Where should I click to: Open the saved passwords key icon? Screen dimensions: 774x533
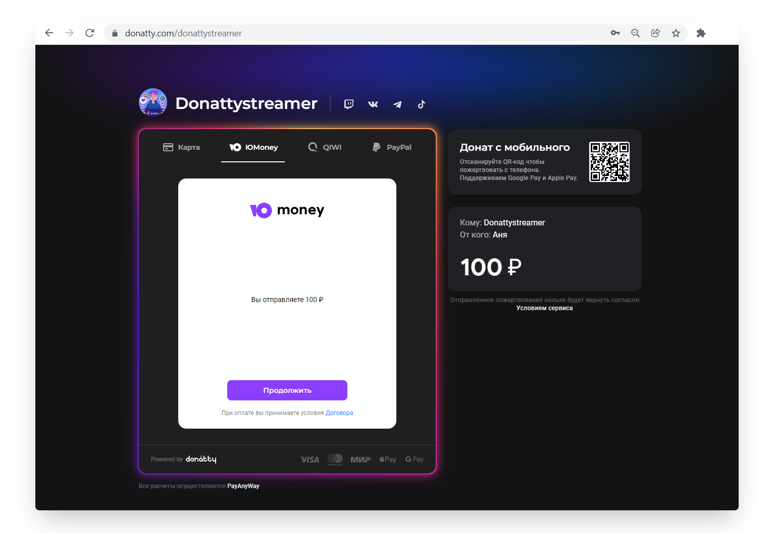615,33
